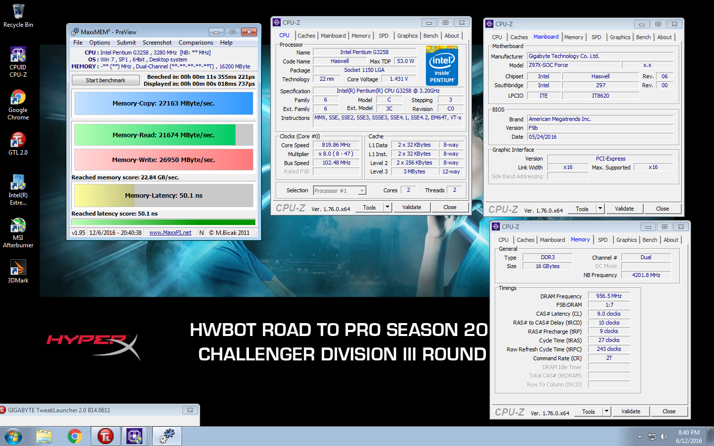Switch to Memory tab in CPU window
714x446 pixels.
[361, 36]
